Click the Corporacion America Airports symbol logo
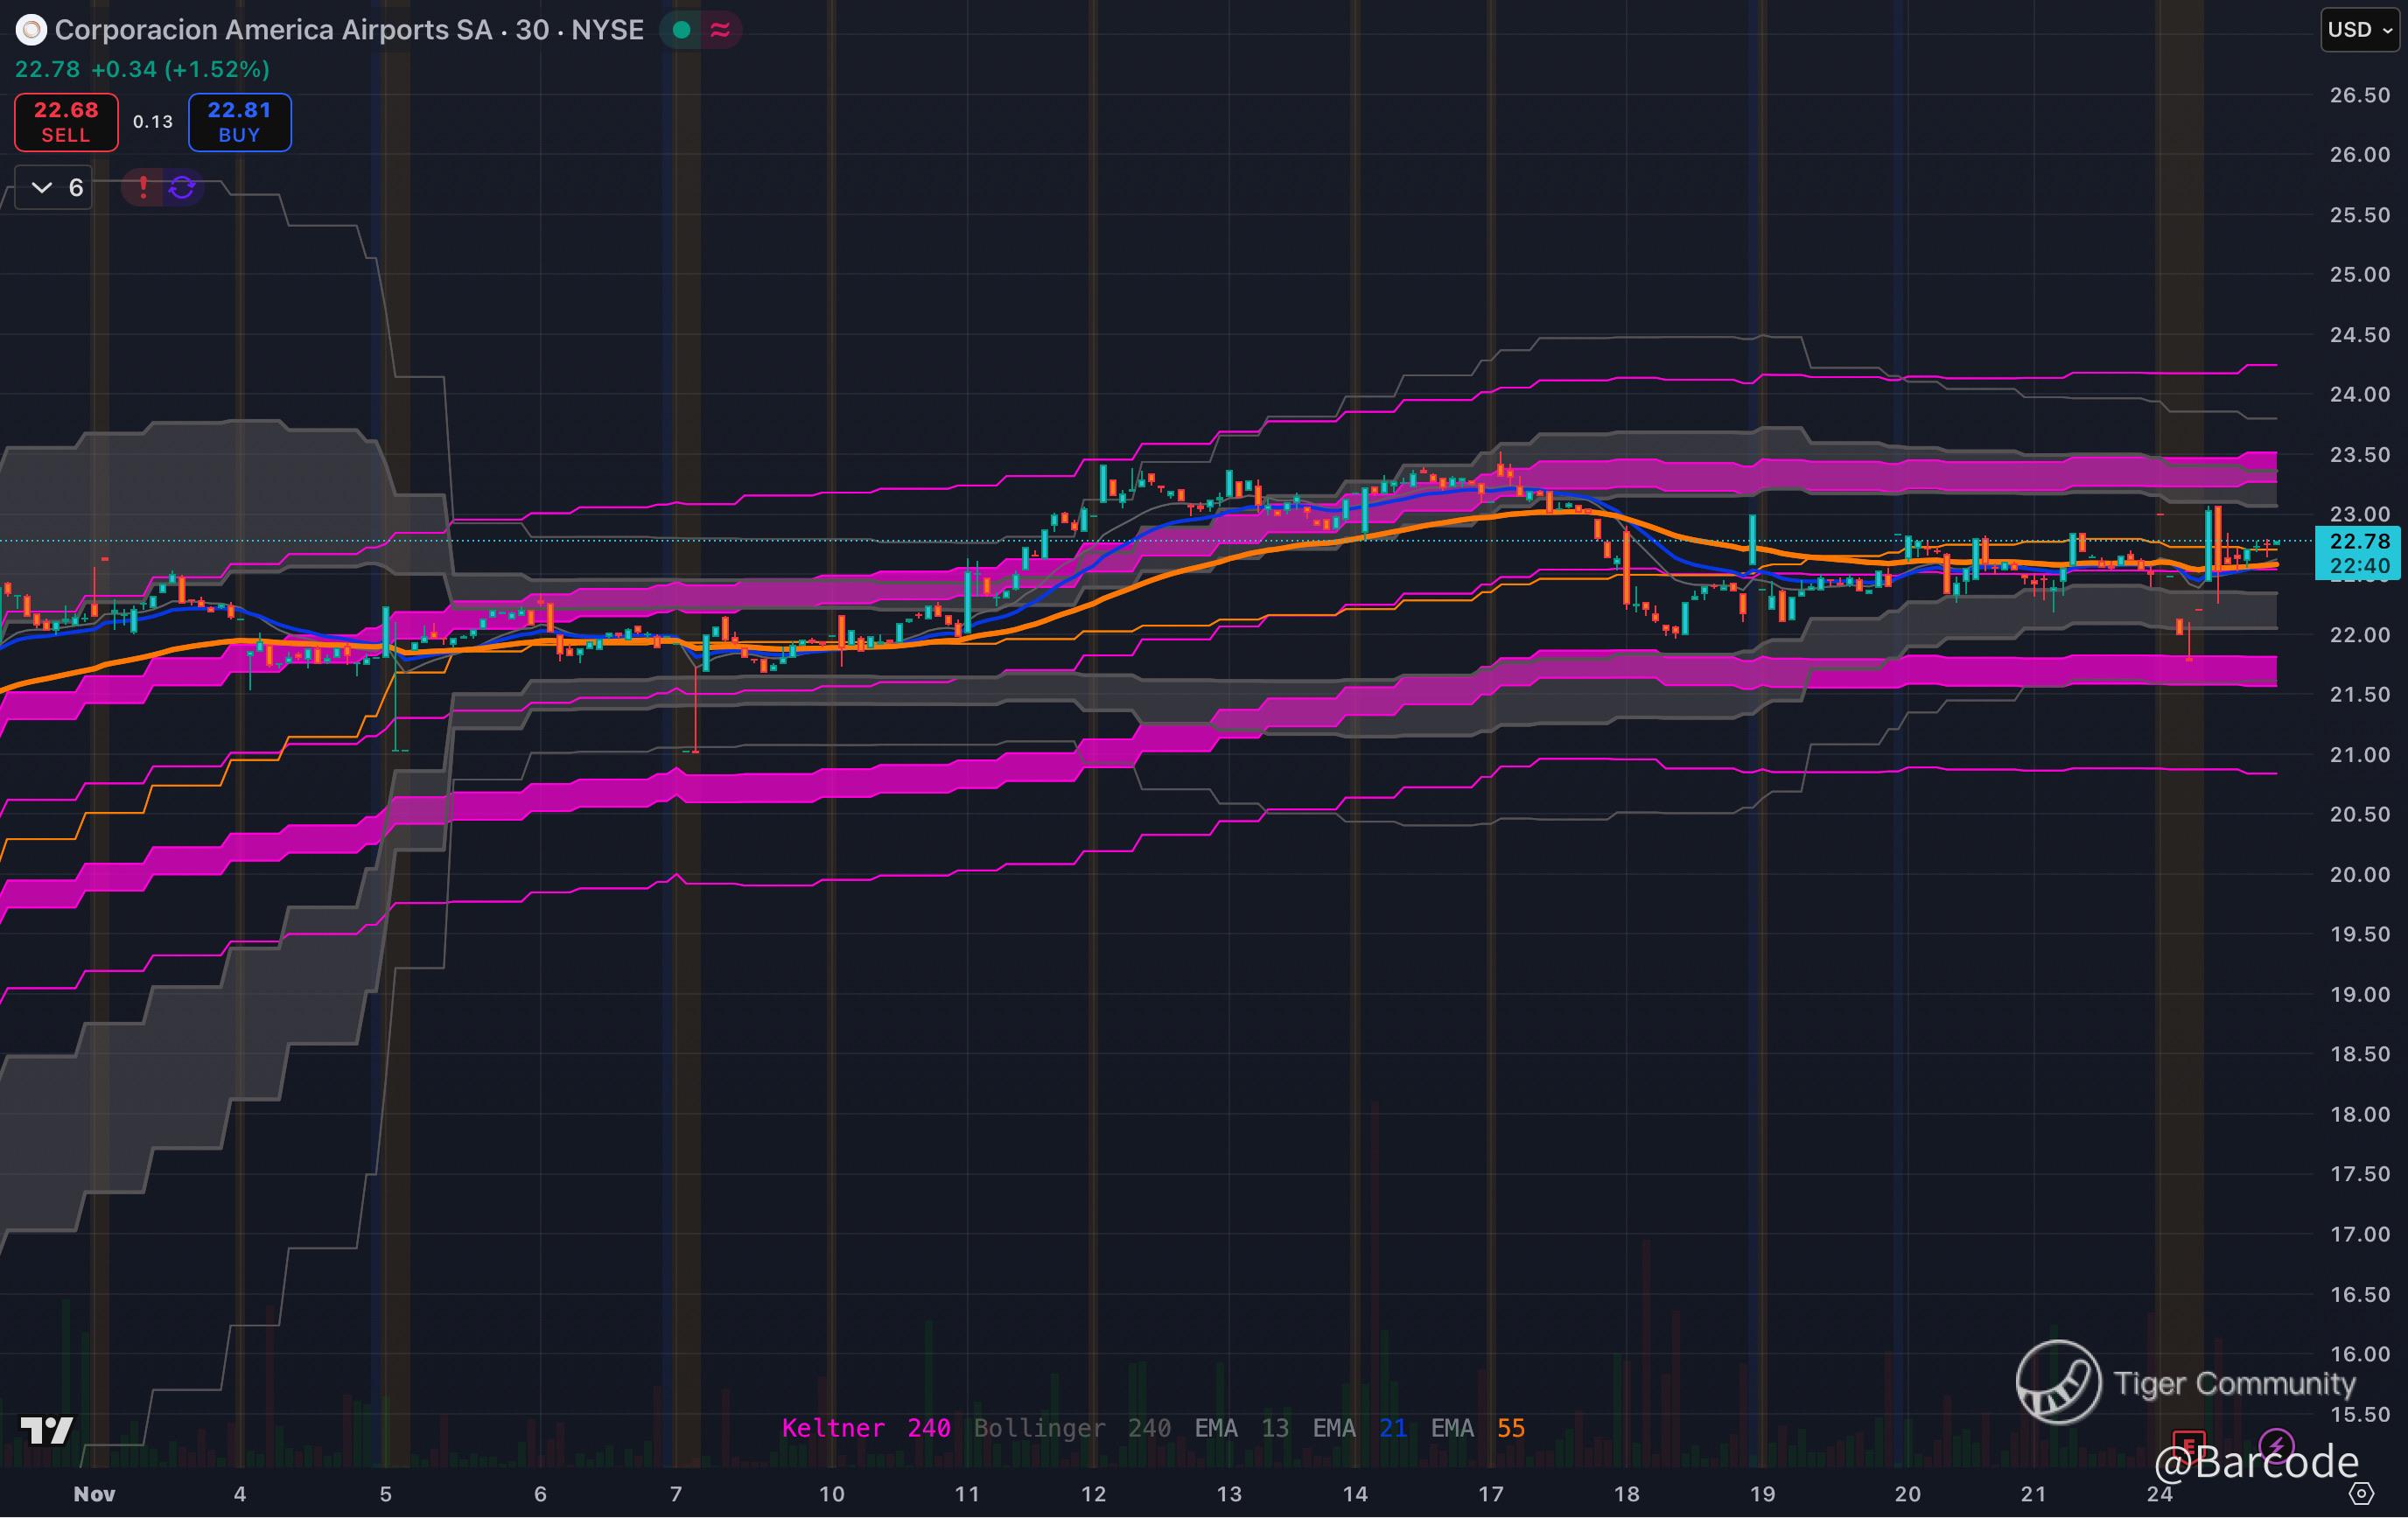This screenshot has width=2408, height=1518. pos(31,31)
